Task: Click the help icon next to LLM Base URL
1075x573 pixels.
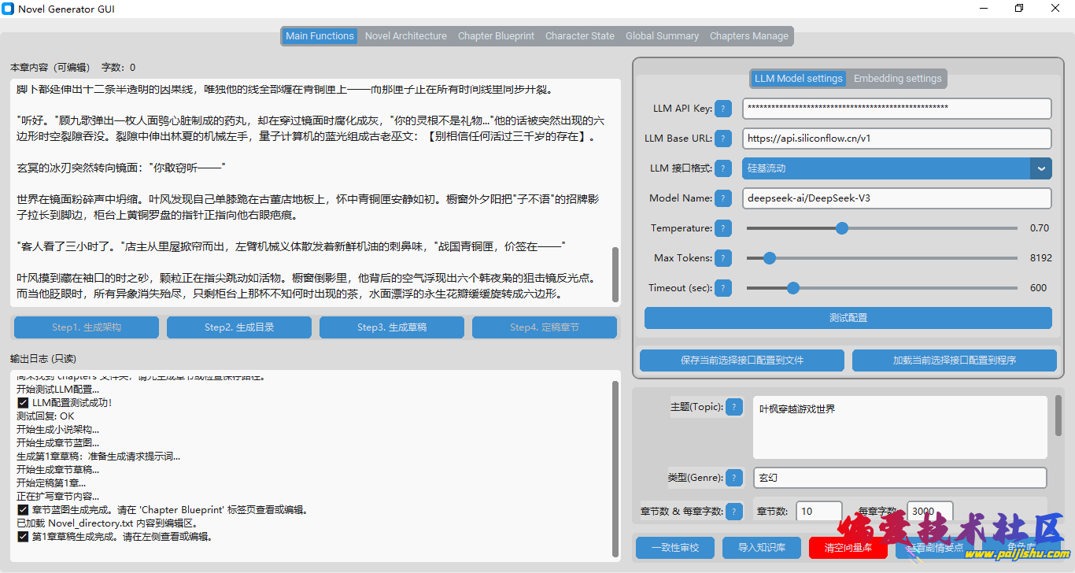Action: point(723,139)
